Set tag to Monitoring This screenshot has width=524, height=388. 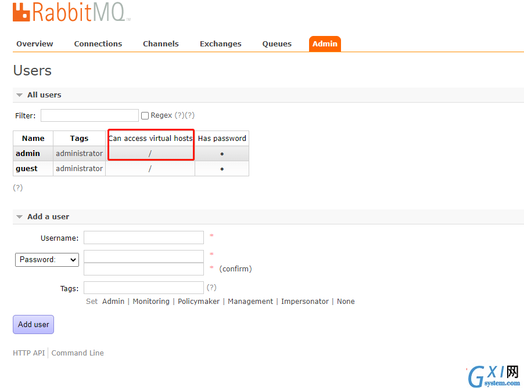click(x=151, y=302)
